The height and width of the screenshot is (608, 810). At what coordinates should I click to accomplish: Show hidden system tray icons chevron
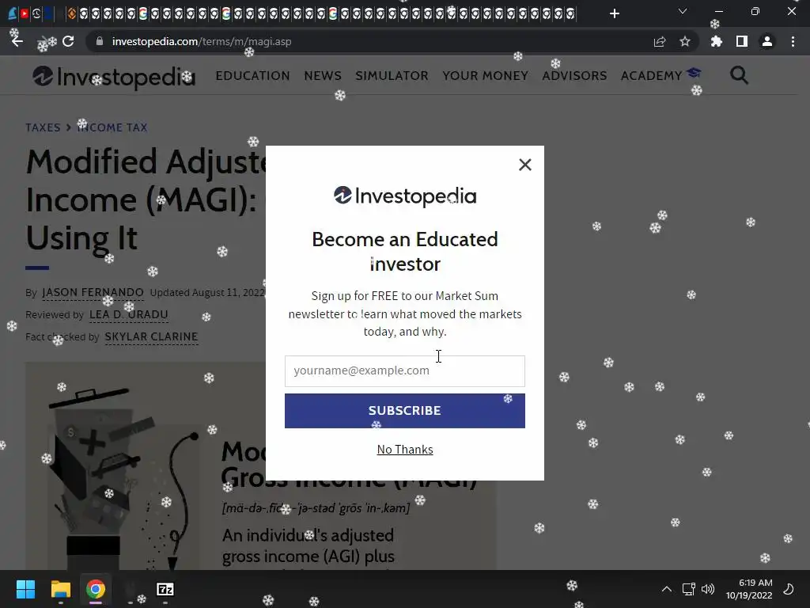(667, 589)
